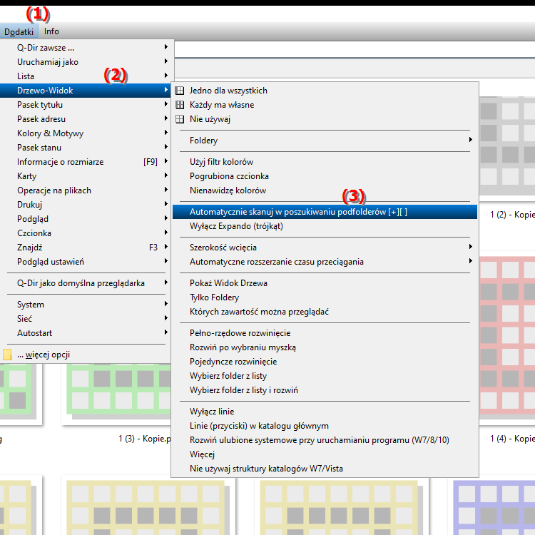Open Pasek stanu submenu
535x535 pixels.
click(86, 148)
